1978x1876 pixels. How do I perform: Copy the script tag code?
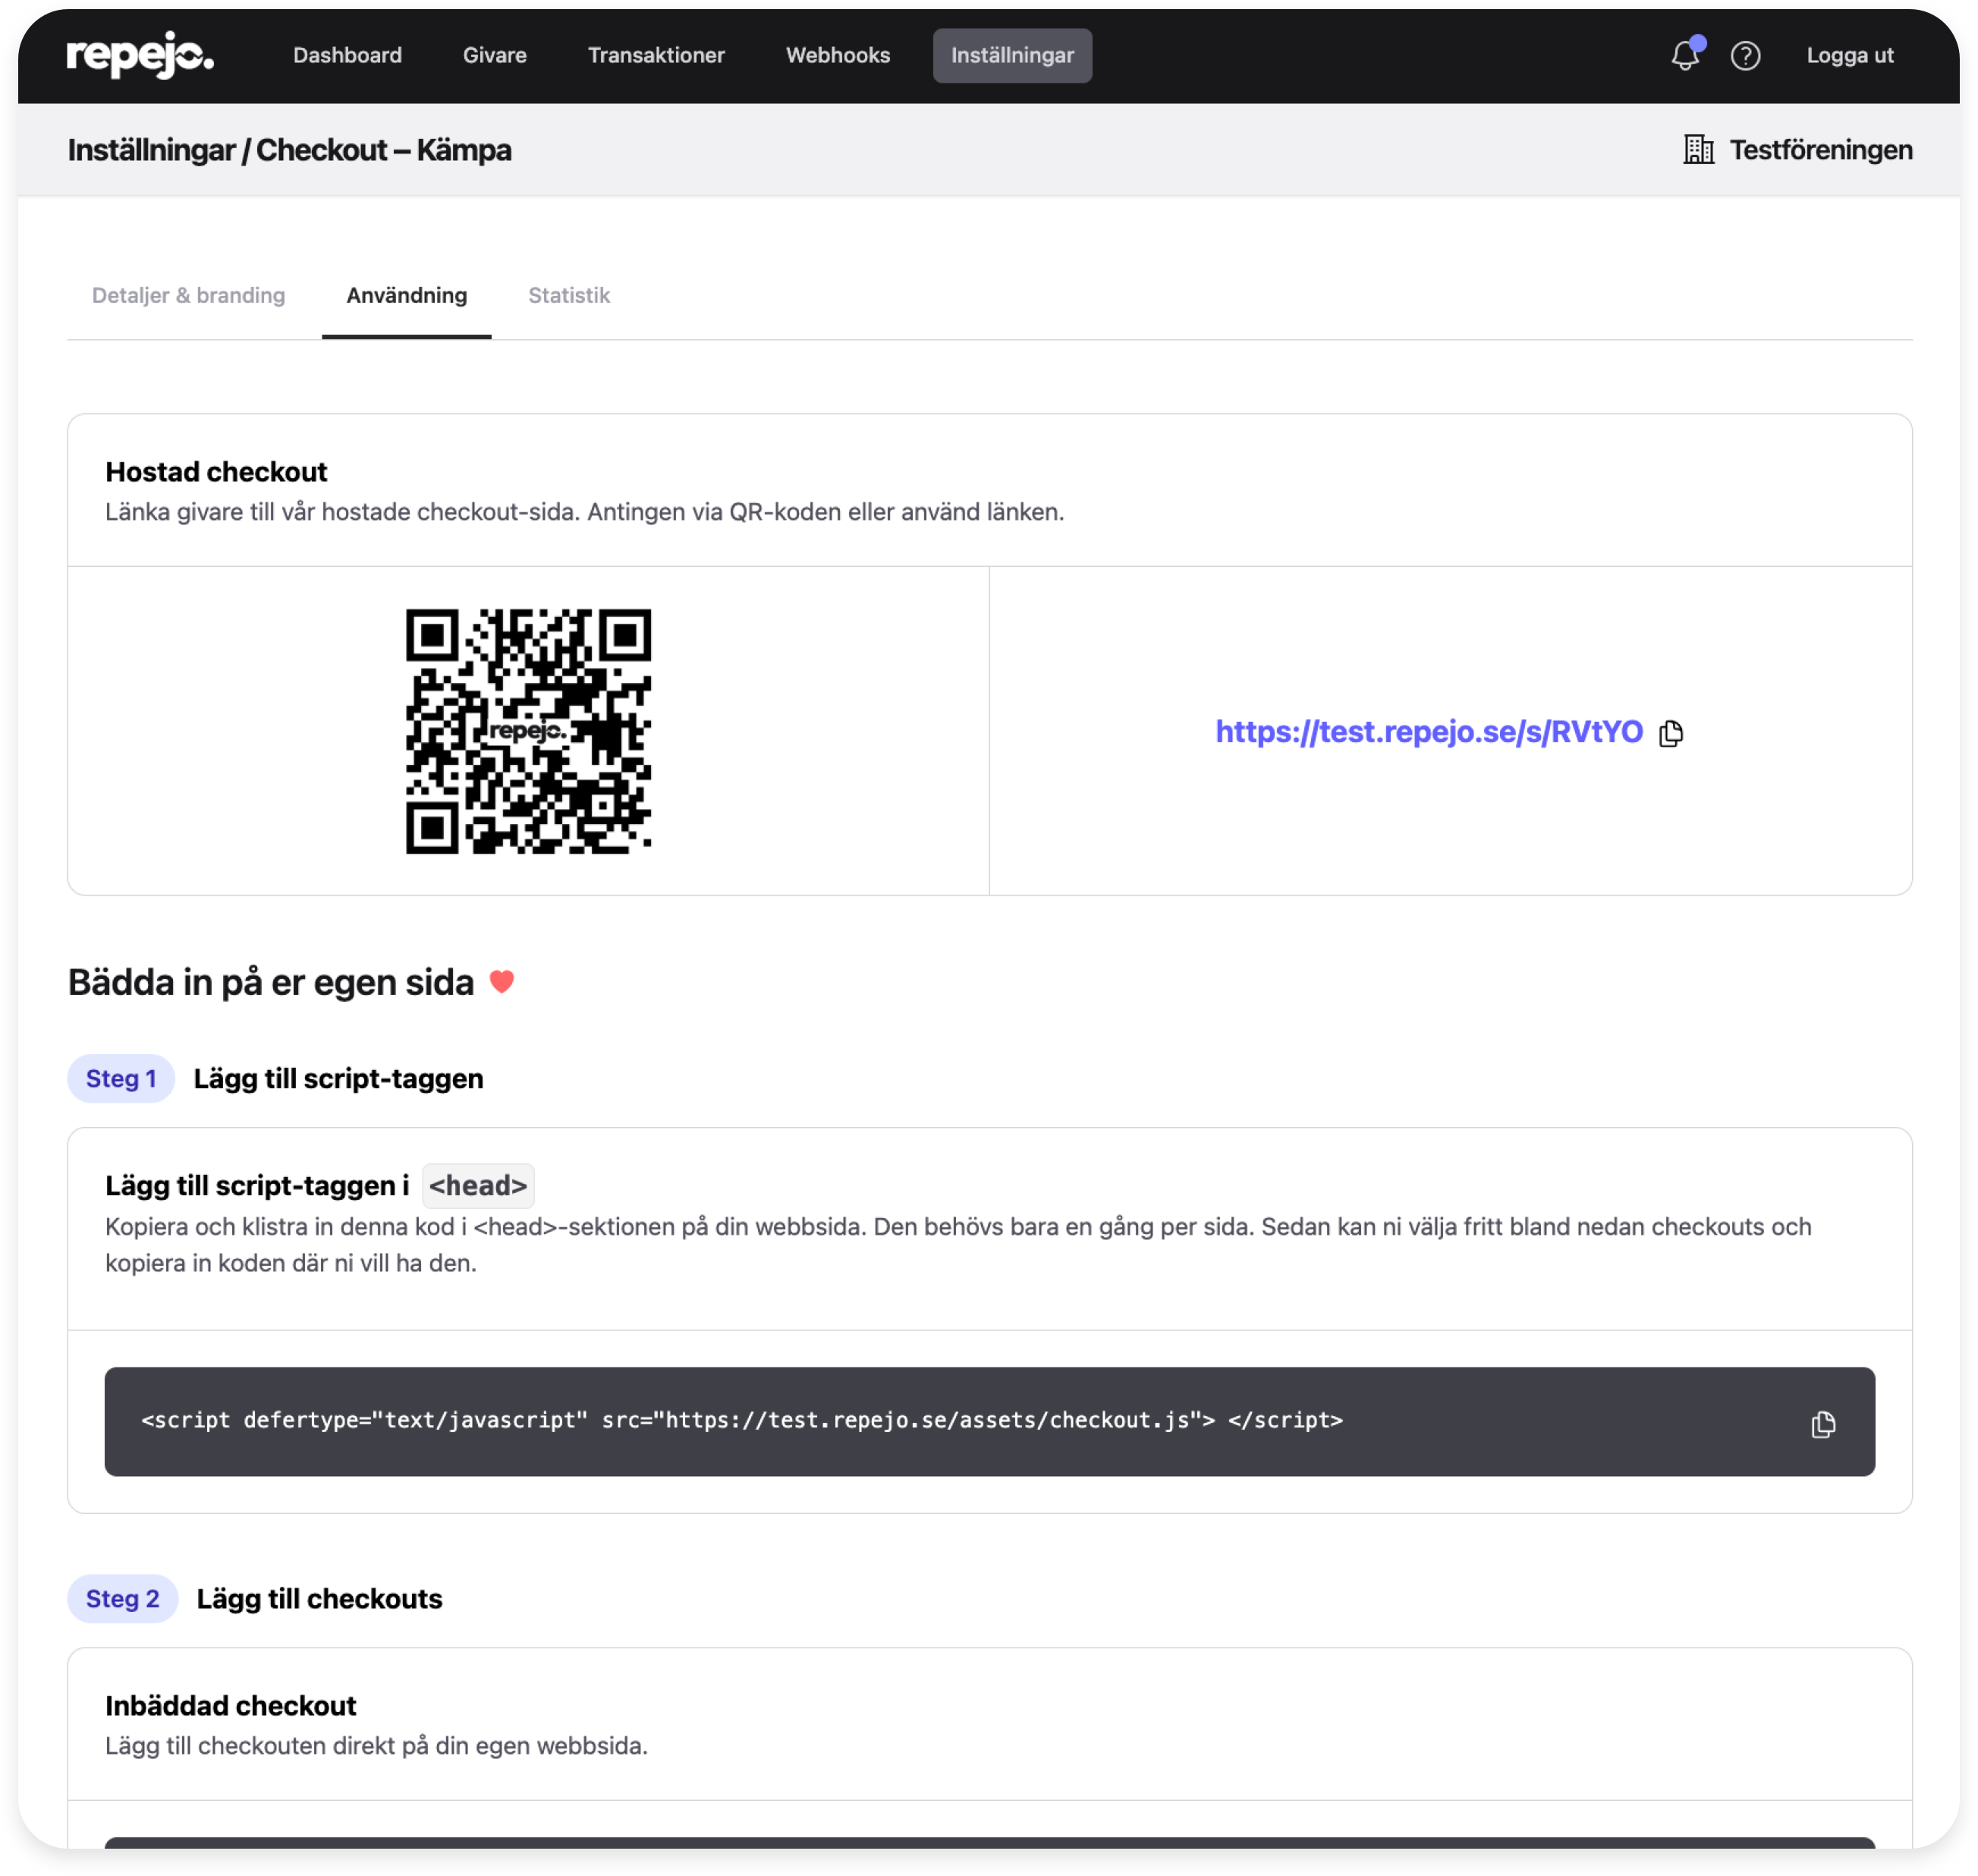[x=1823, y=1424]
